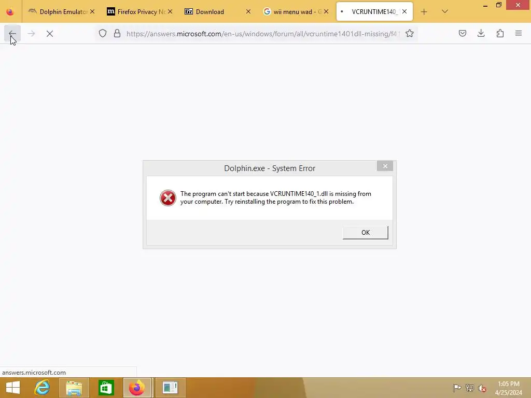This screenshot has height=398, width=531.
Task: Click the forward navigation arrow
Action: click(31, 34)
